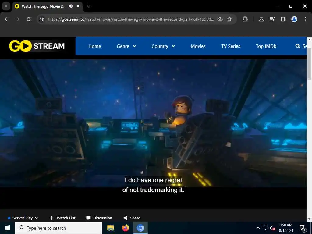Open the taskbar clock and date

pyautogui.click(x=286, y=228)
